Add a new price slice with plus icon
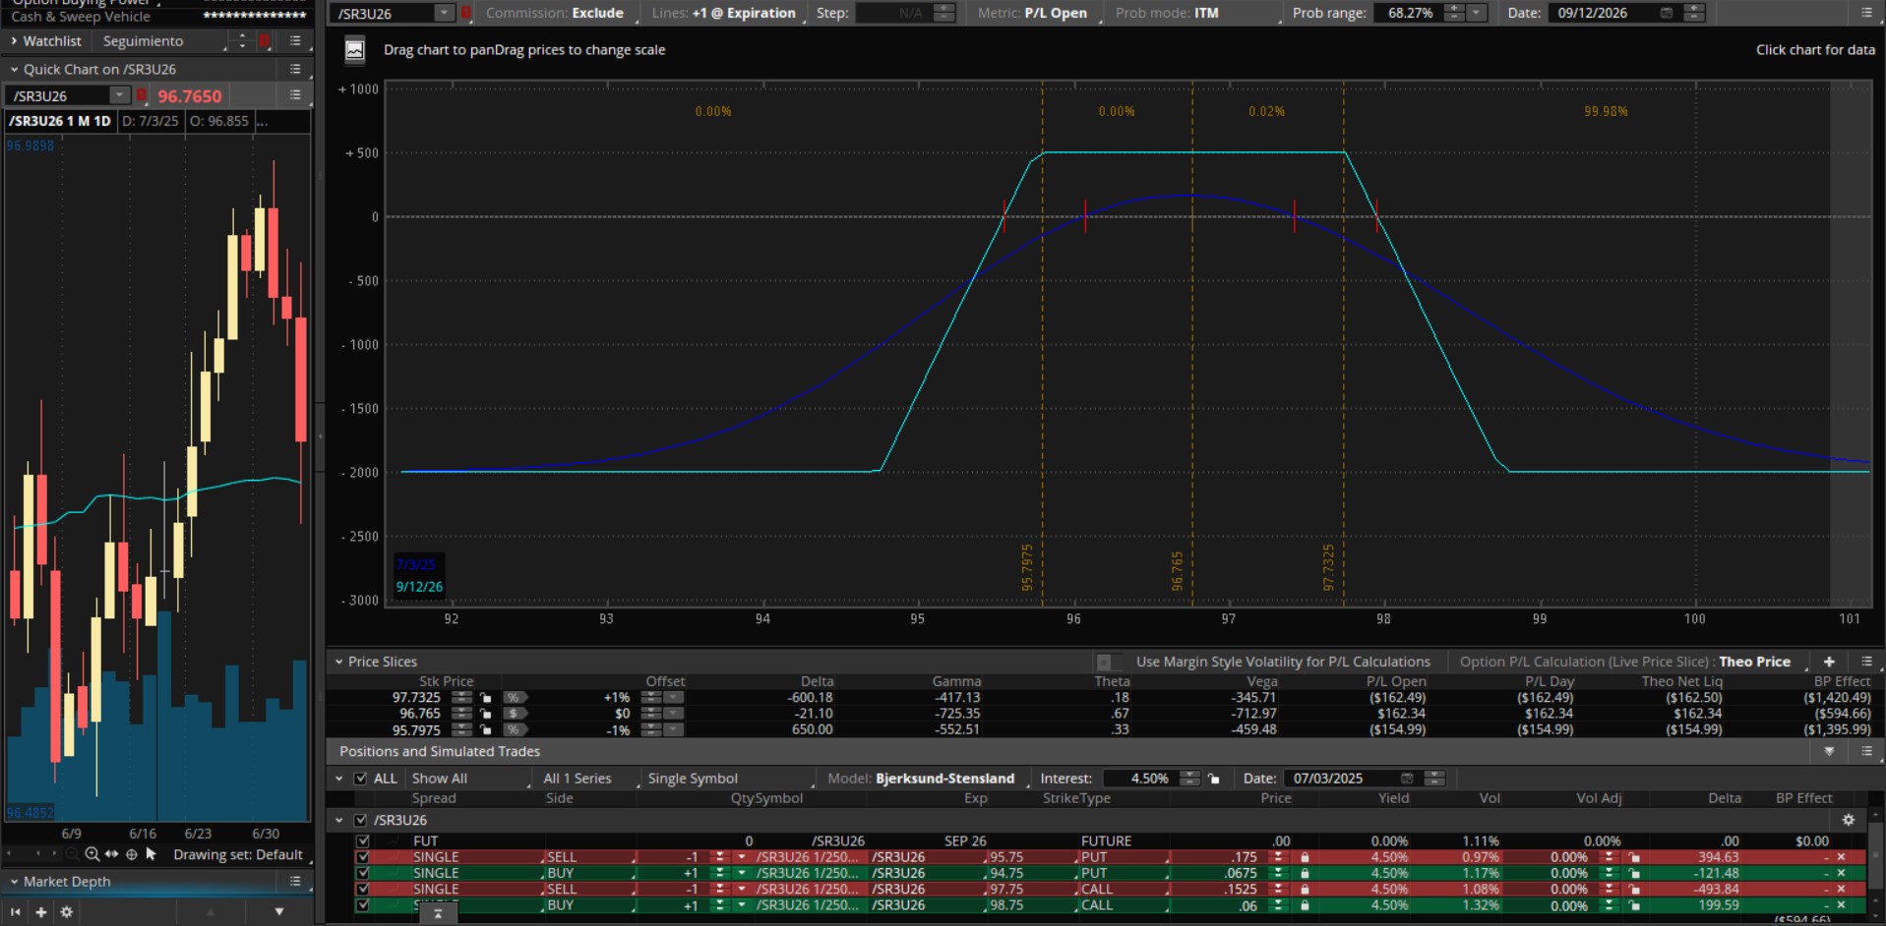Viewport: 1886px width, 926px height. [1829, 662]
